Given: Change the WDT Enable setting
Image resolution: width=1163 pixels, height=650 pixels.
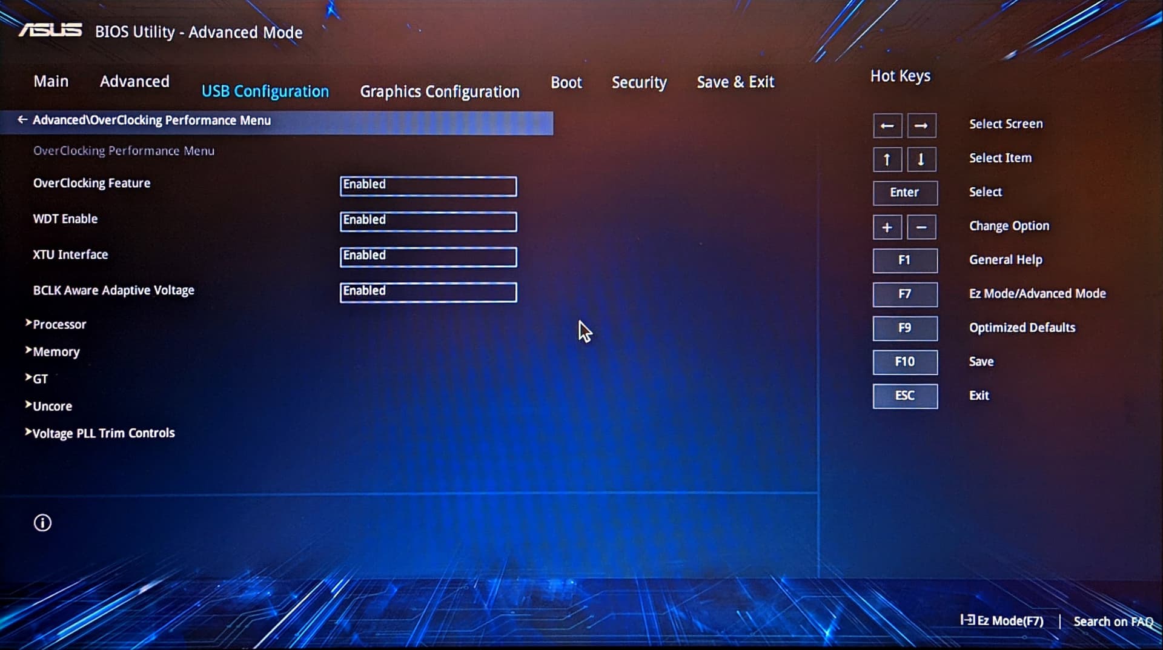Looking at the screenshot, I should click(428, 222).
